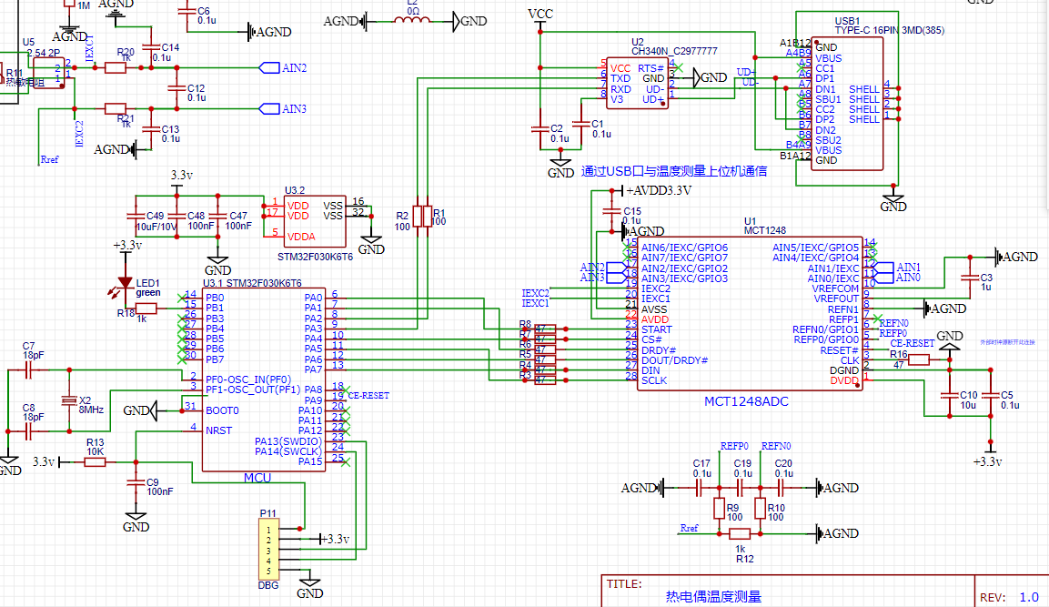Screen dimensions: 1049x607
Task: Click the DRDY# pin label
Action: 659,350
